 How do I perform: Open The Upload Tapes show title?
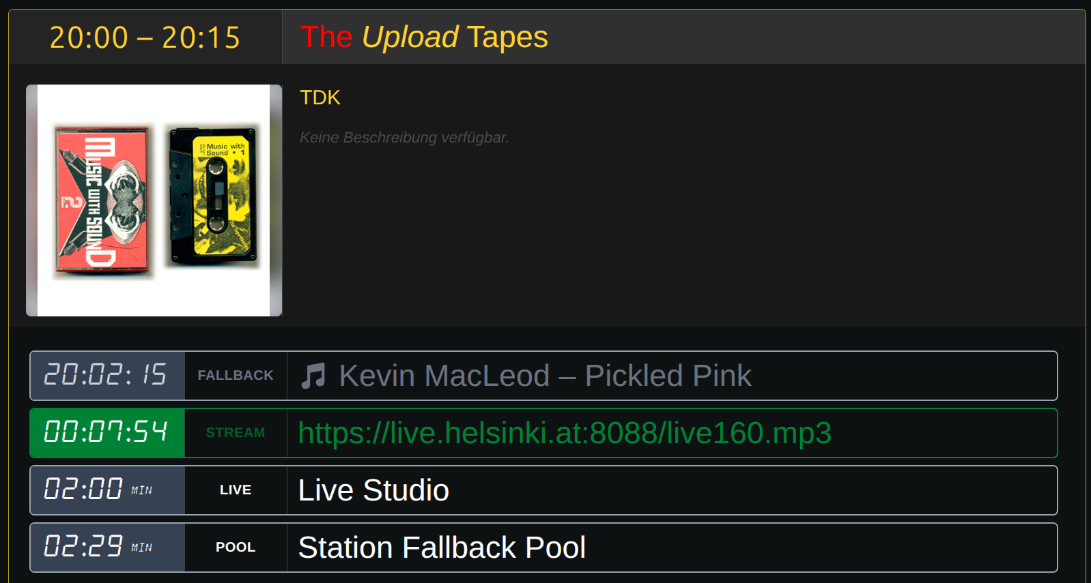click(424, 37)
